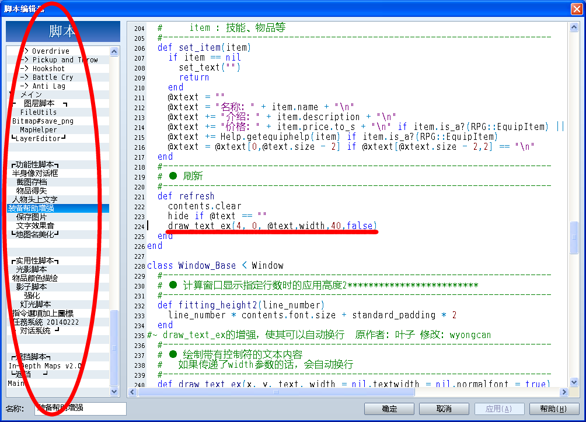Choose the 人物头上文字 script
This screenshot has height=422, width=586.
[58, 199]
